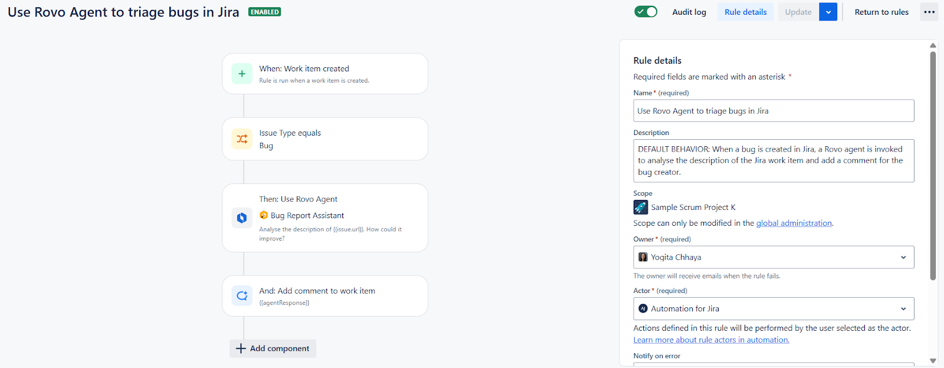Click the Sample Scrum Project K rocket icon
Screen dimensions: 944x368
click(641, 207)
